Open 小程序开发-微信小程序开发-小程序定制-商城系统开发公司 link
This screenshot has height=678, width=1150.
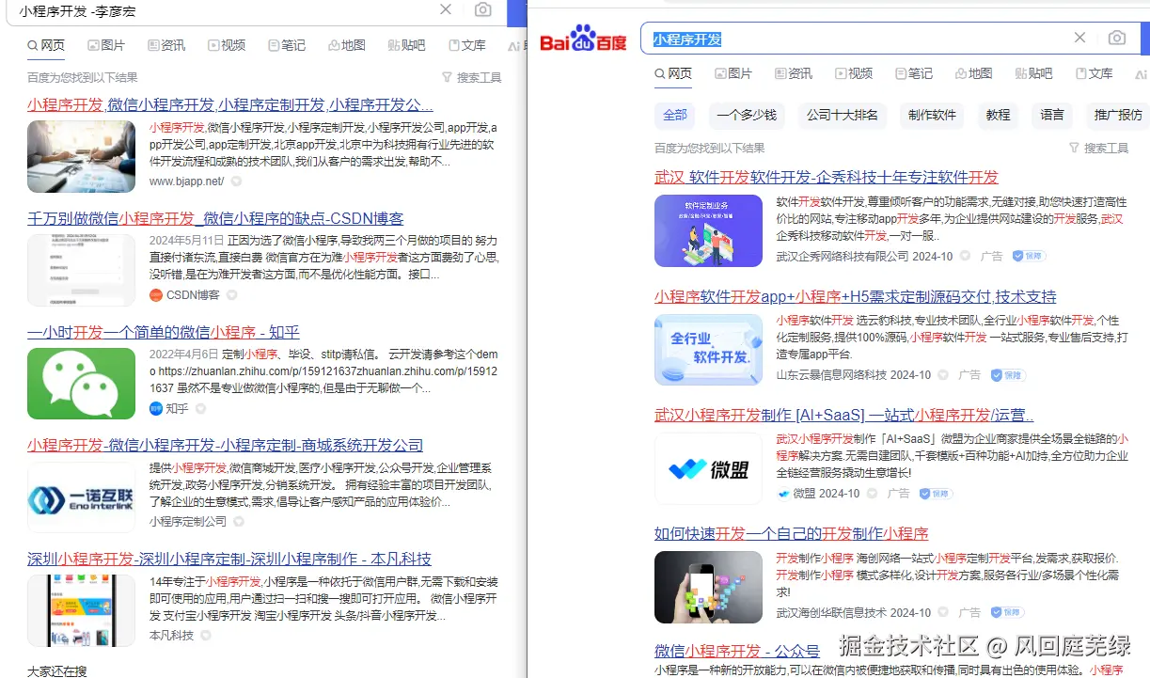[225, 445]
